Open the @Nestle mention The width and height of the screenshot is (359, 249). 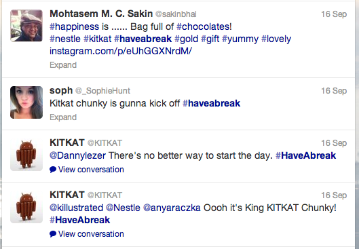coord(123,208)
